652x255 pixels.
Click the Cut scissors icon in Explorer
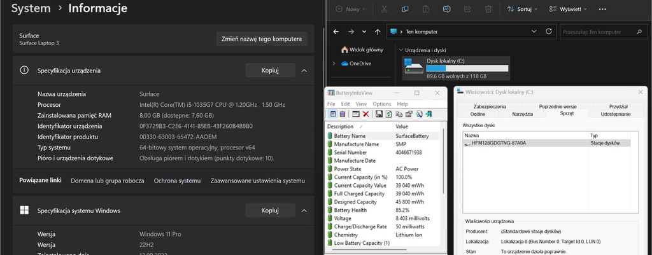pos(384,9)
